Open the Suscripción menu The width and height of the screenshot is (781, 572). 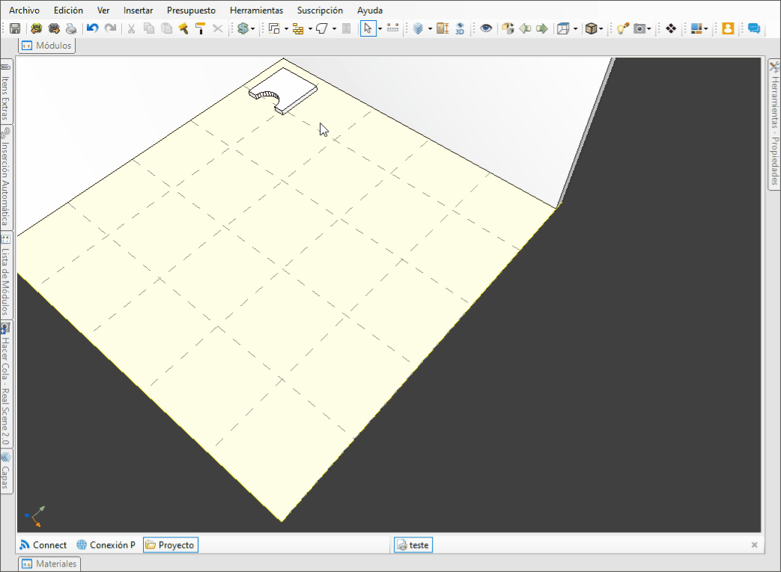(320, 10)
